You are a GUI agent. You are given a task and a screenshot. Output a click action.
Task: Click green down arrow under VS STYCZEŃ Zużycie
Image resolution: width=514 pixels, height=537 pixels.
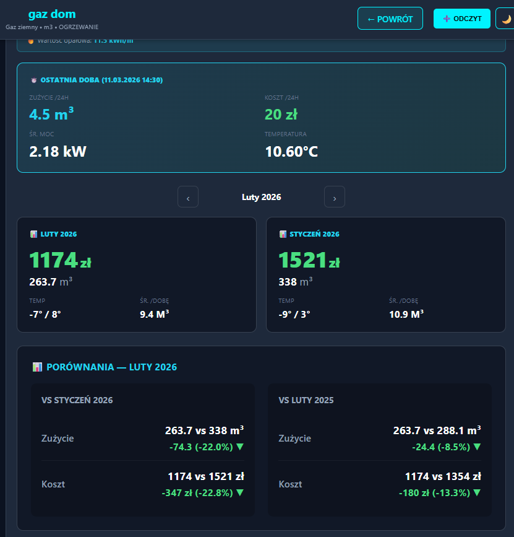pos(240,447)
